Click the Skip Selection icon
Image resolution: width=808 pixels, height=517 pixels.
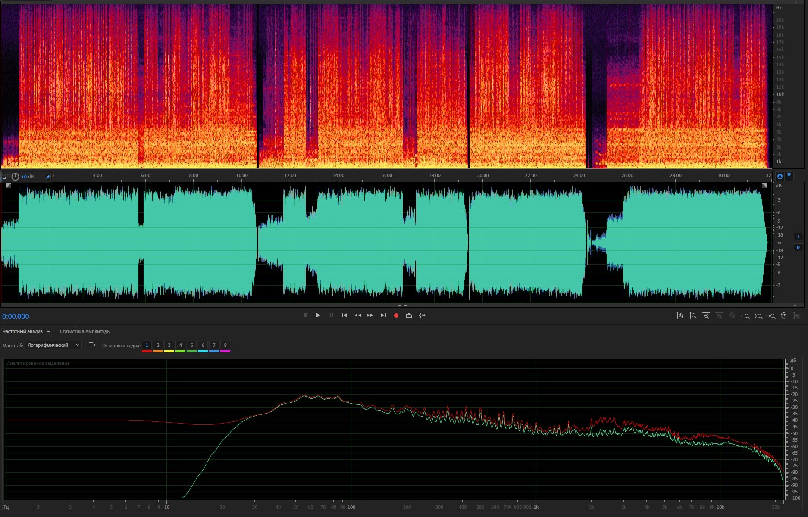422,315
